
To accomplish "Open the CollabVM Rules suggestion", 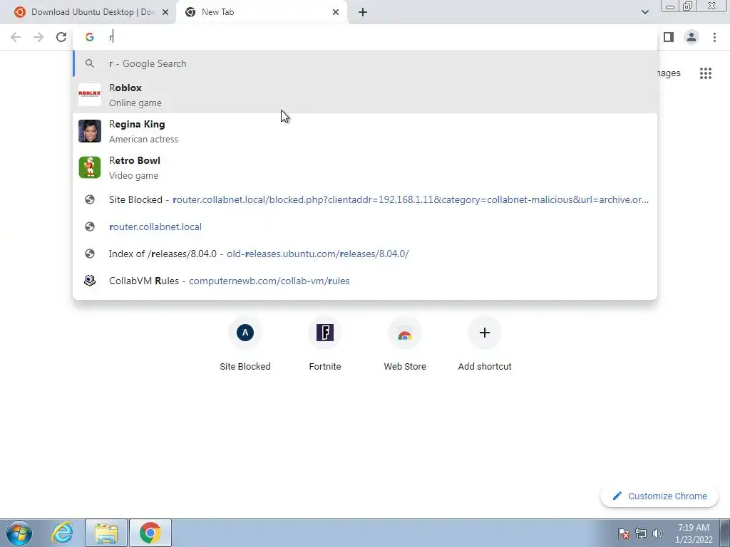I will [x=365, y=281].
